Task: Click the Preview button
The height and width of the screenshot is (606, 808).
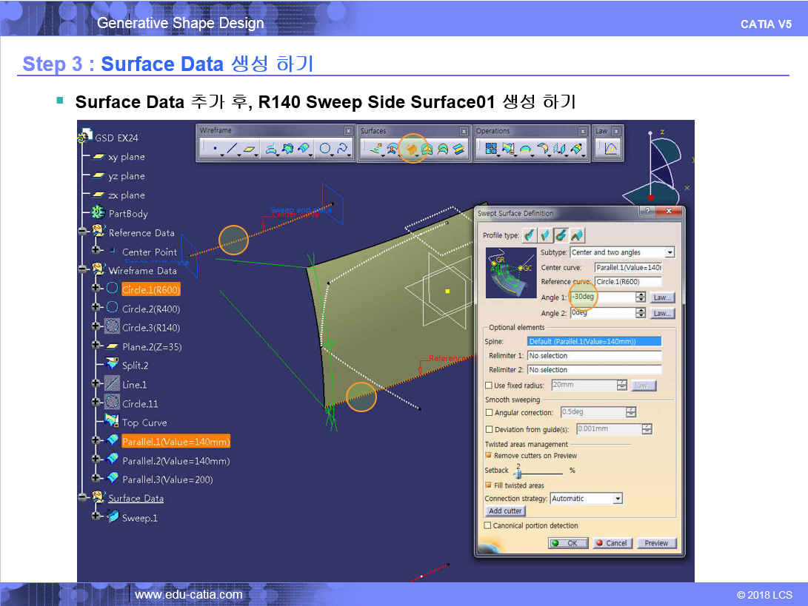Action: pyautogui.click(x=656, y=543)
